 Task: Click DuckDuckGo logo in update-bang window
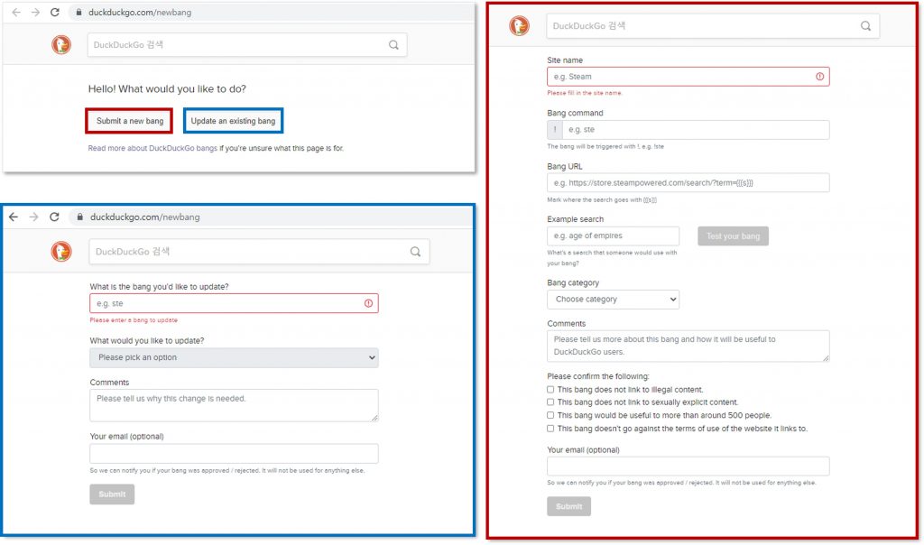61,252
